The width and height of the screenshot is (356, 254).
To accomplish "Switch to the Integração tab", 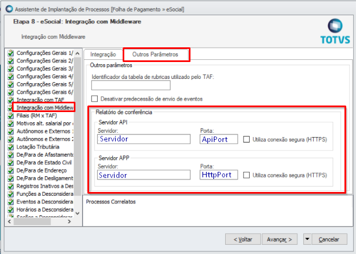I will coord(103,54).
